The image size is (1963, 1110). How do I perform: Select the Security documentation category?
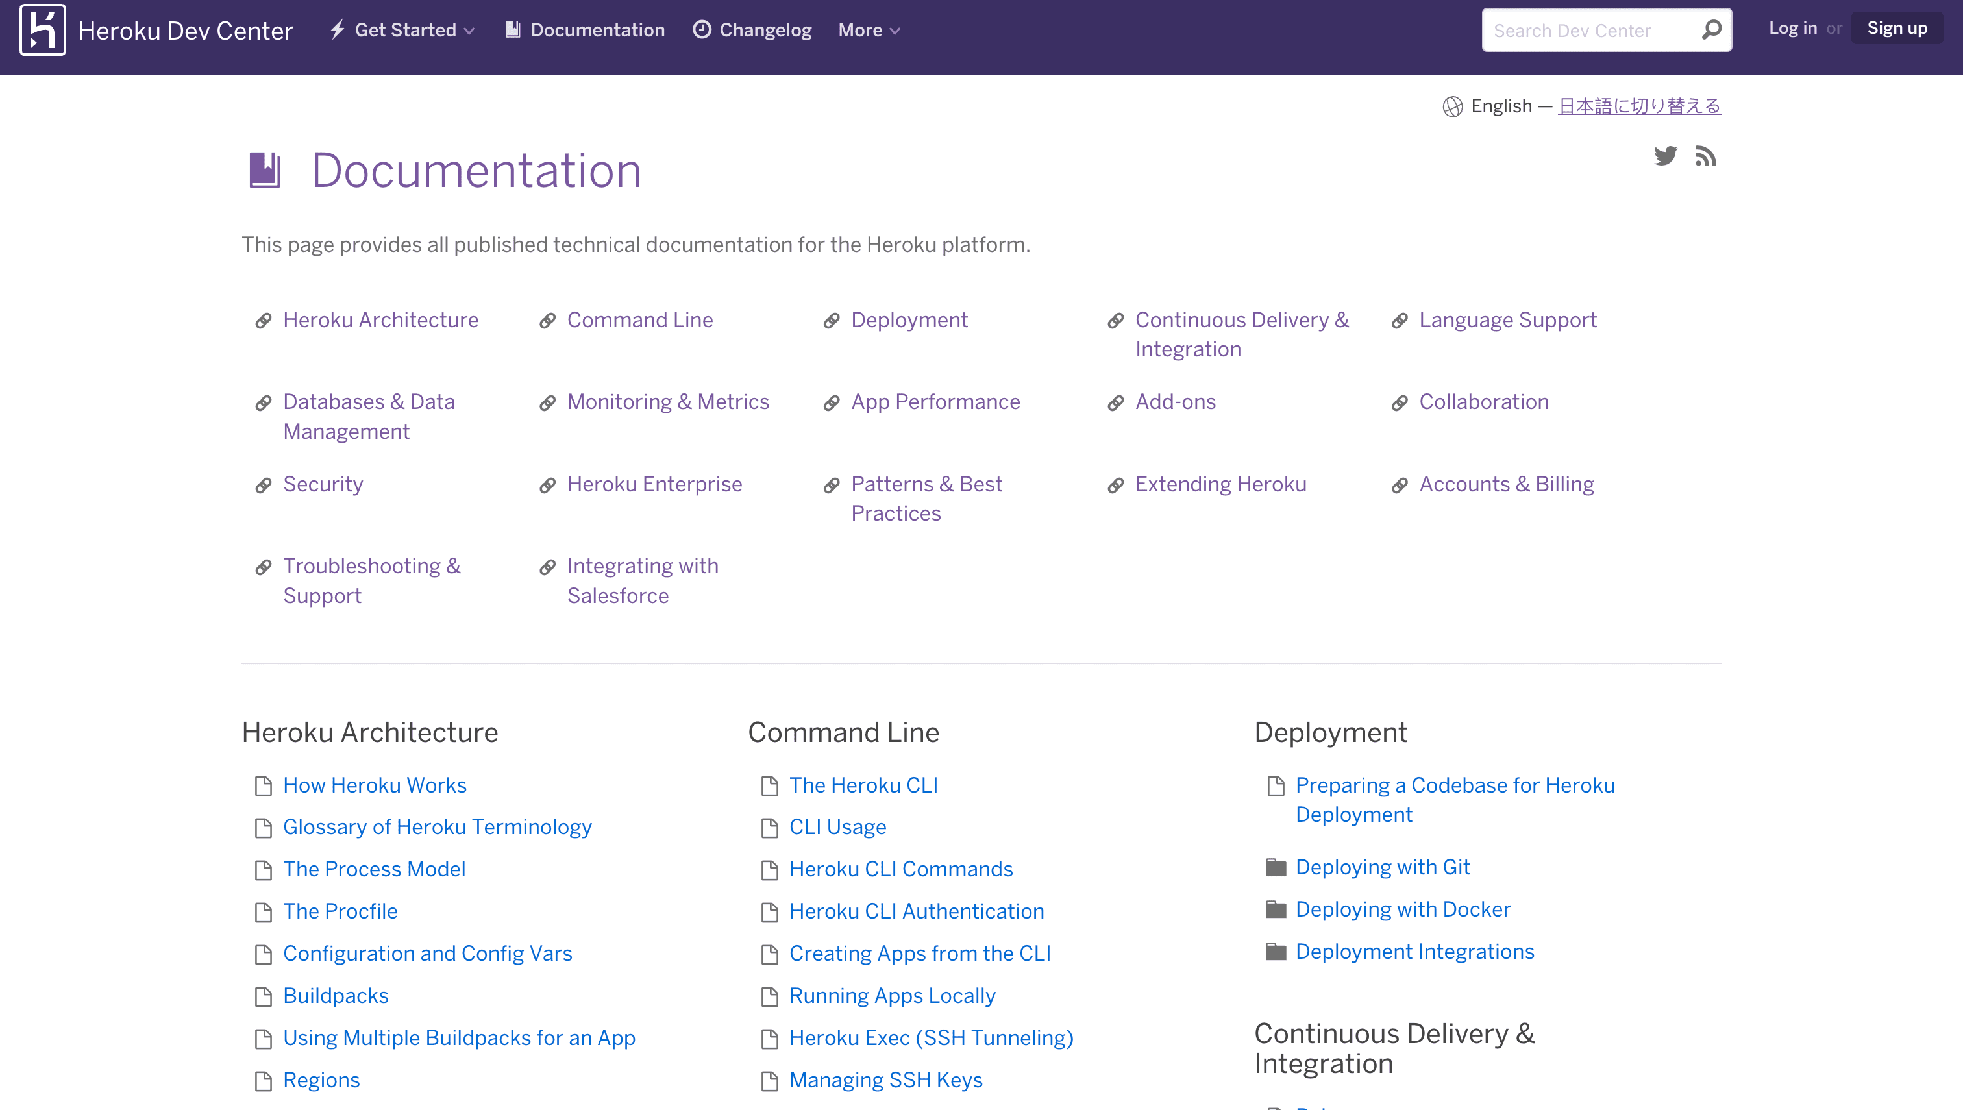323,484
